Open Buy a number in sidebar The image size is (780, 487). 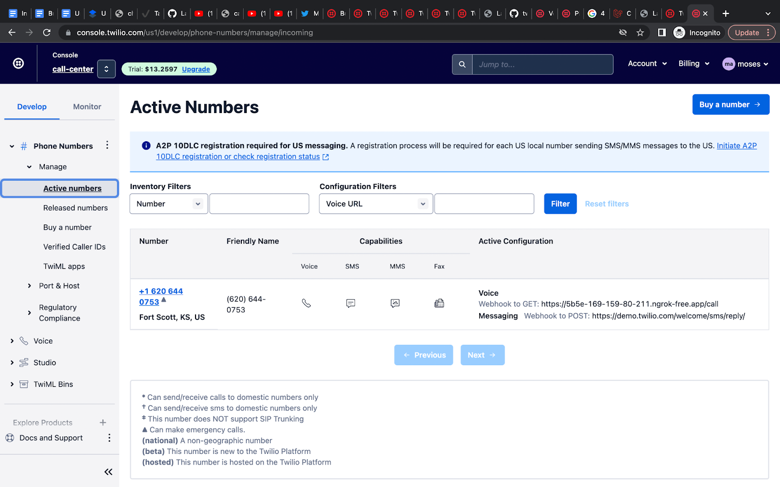pos(67,227)
